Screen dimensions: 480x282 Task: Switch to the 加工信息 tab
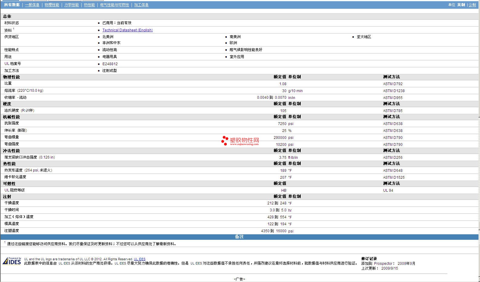tap(141, 5)
